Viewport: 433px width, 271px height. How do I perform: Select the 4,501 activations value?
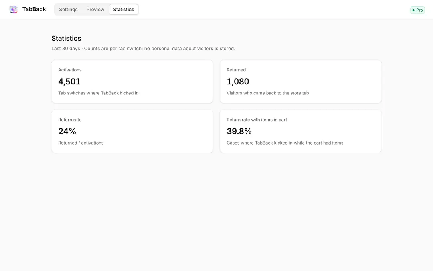tap(69, 81)
